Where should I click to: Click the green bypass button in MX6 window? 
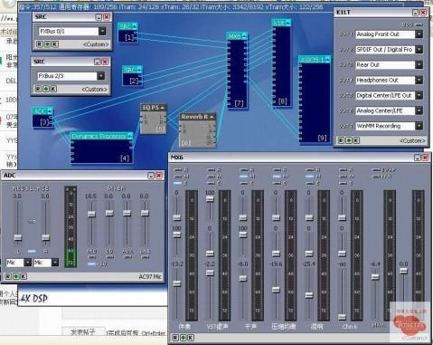[x=183, y=338]
